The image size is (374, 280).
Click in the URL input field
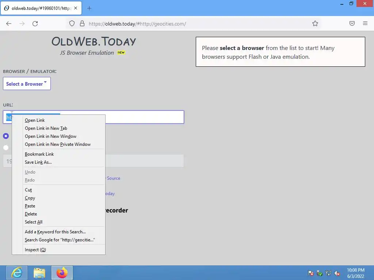pyautogui.click(x=93, y=117)
